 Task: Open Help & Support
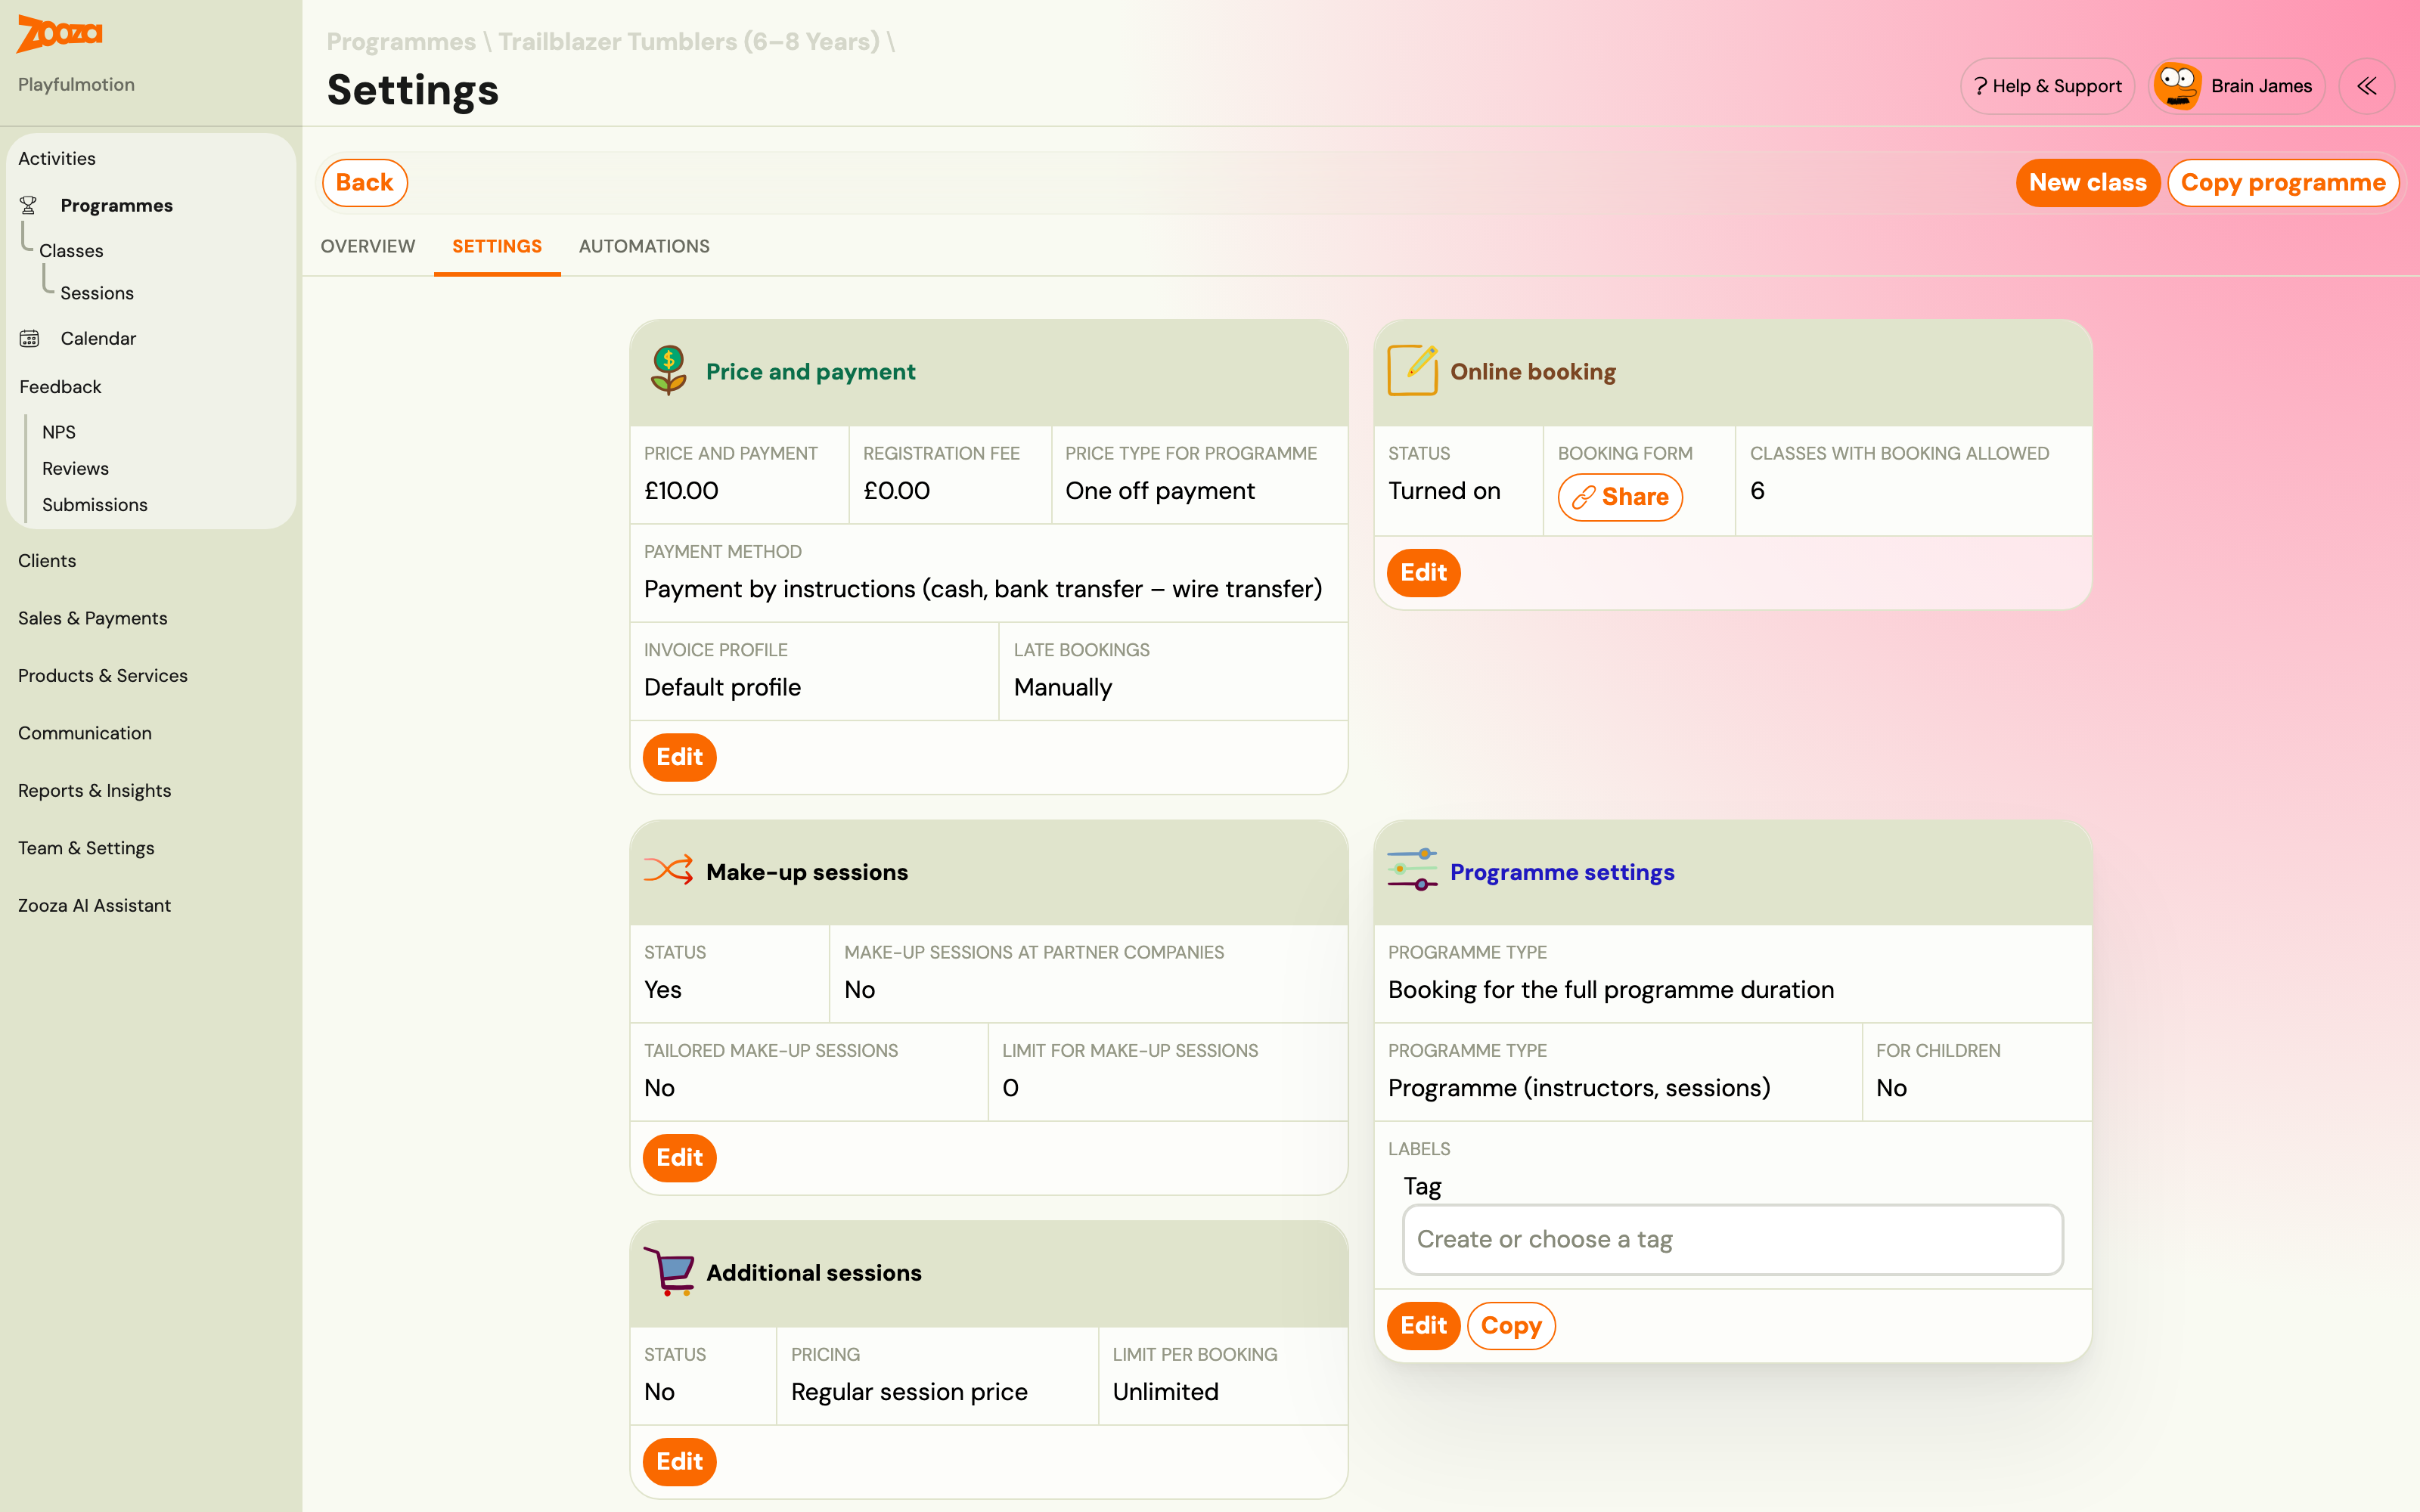click(x=2047, y=86)
